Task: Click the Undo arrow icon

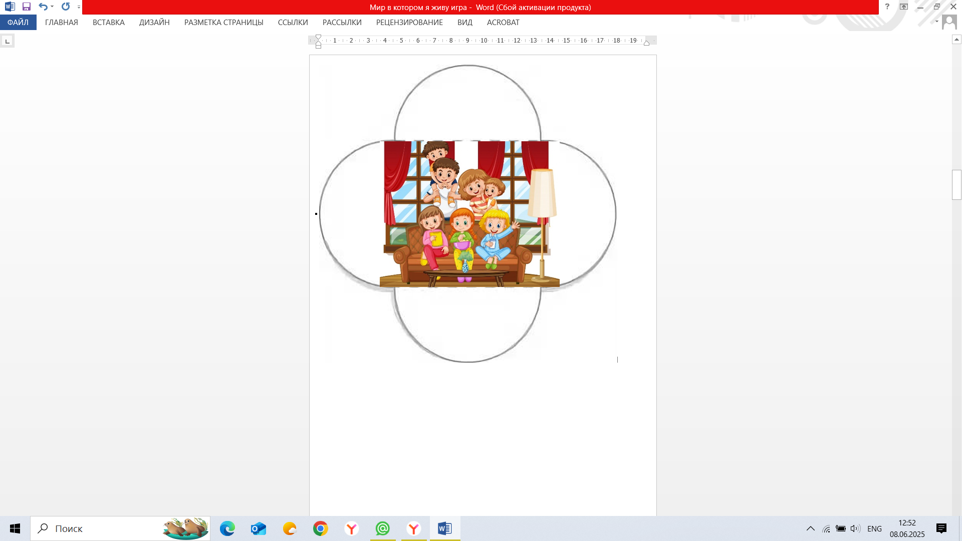Action: pos(43,7)
